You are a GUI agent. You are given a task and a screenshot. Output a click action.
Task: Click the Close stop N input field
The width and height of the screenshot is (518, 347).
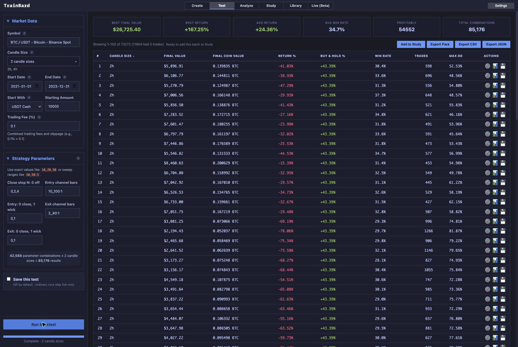(x=25, y=191)
